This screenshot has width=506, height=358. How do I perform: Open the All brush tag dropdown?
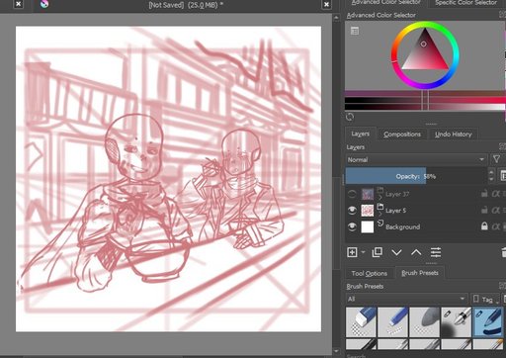coord(406,299)
